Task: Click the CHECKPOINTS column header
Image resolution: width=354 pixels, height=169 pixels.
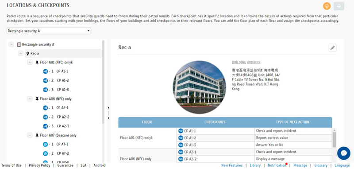Action: [215, 122]
